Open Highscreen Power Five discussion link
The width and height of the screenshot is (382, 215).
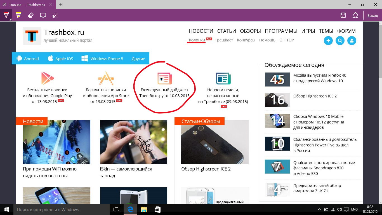click(x=325, y=145)
